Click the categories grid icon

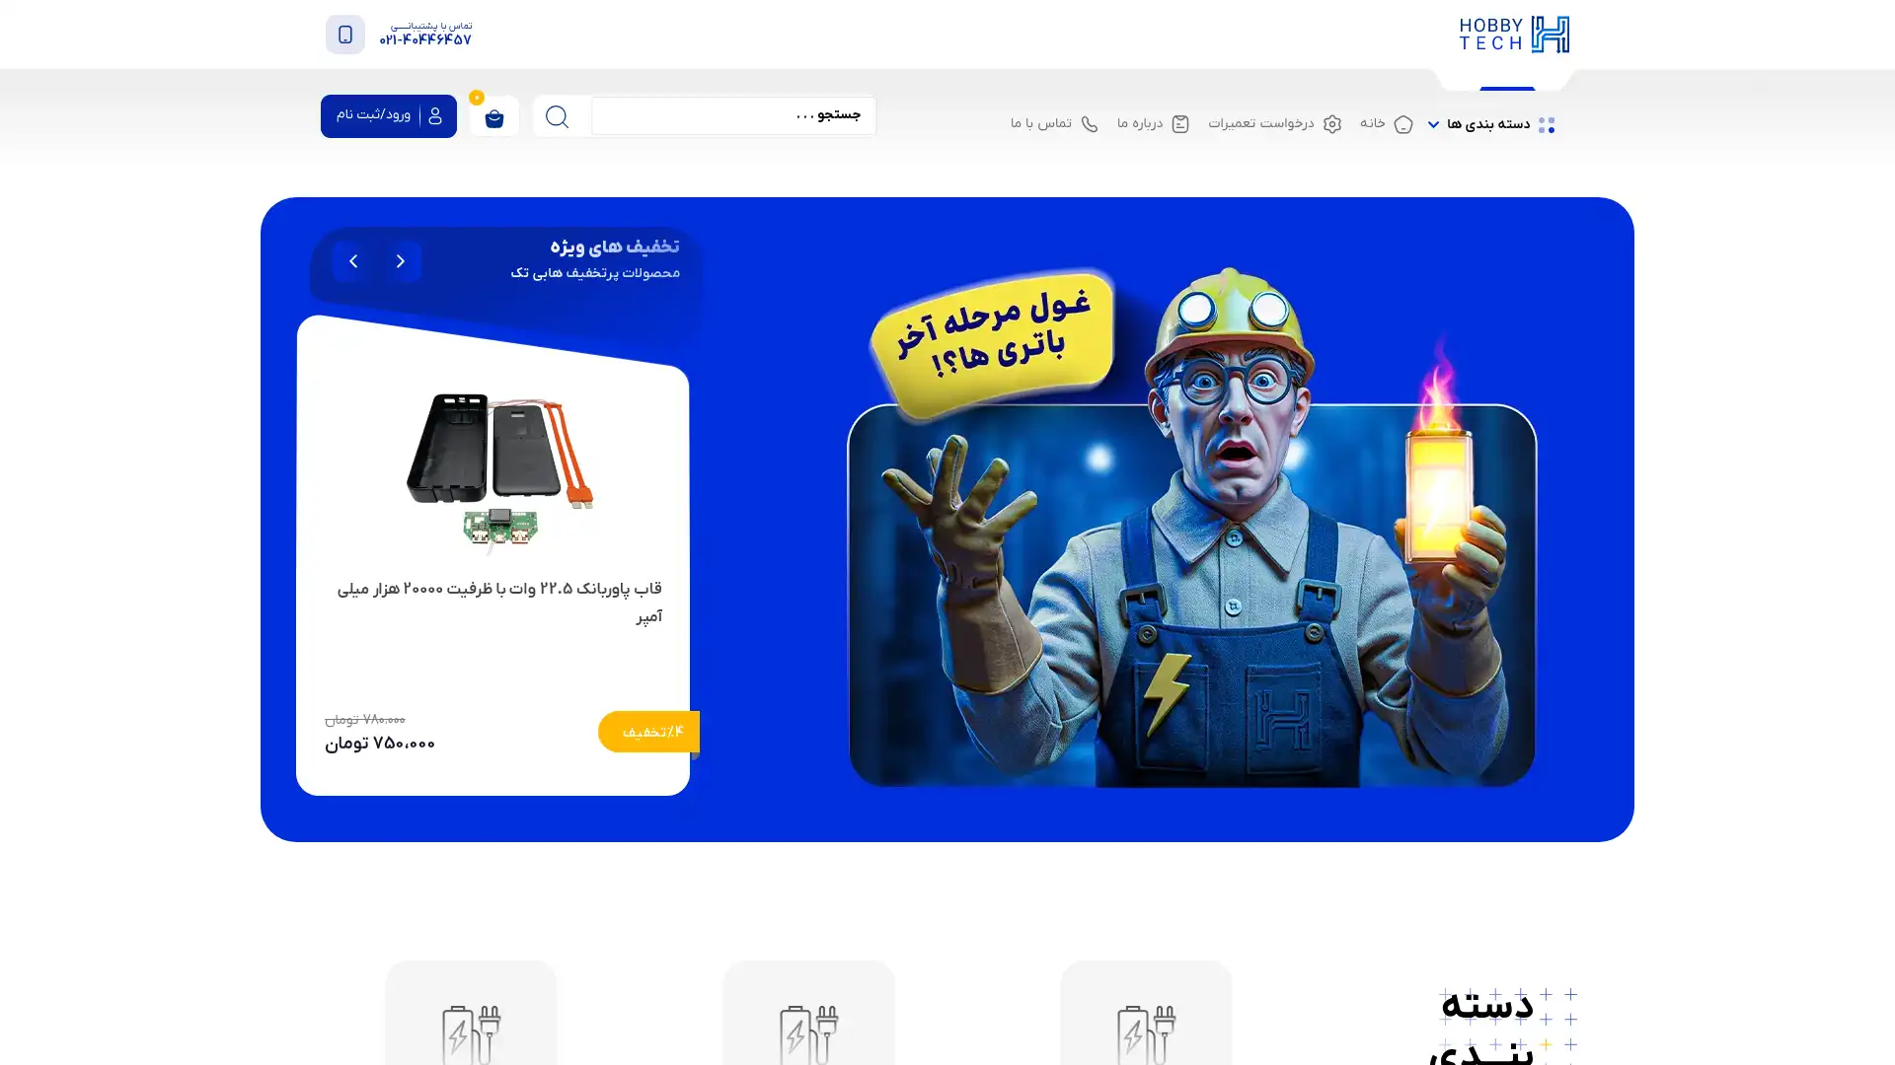[1547, 124]
